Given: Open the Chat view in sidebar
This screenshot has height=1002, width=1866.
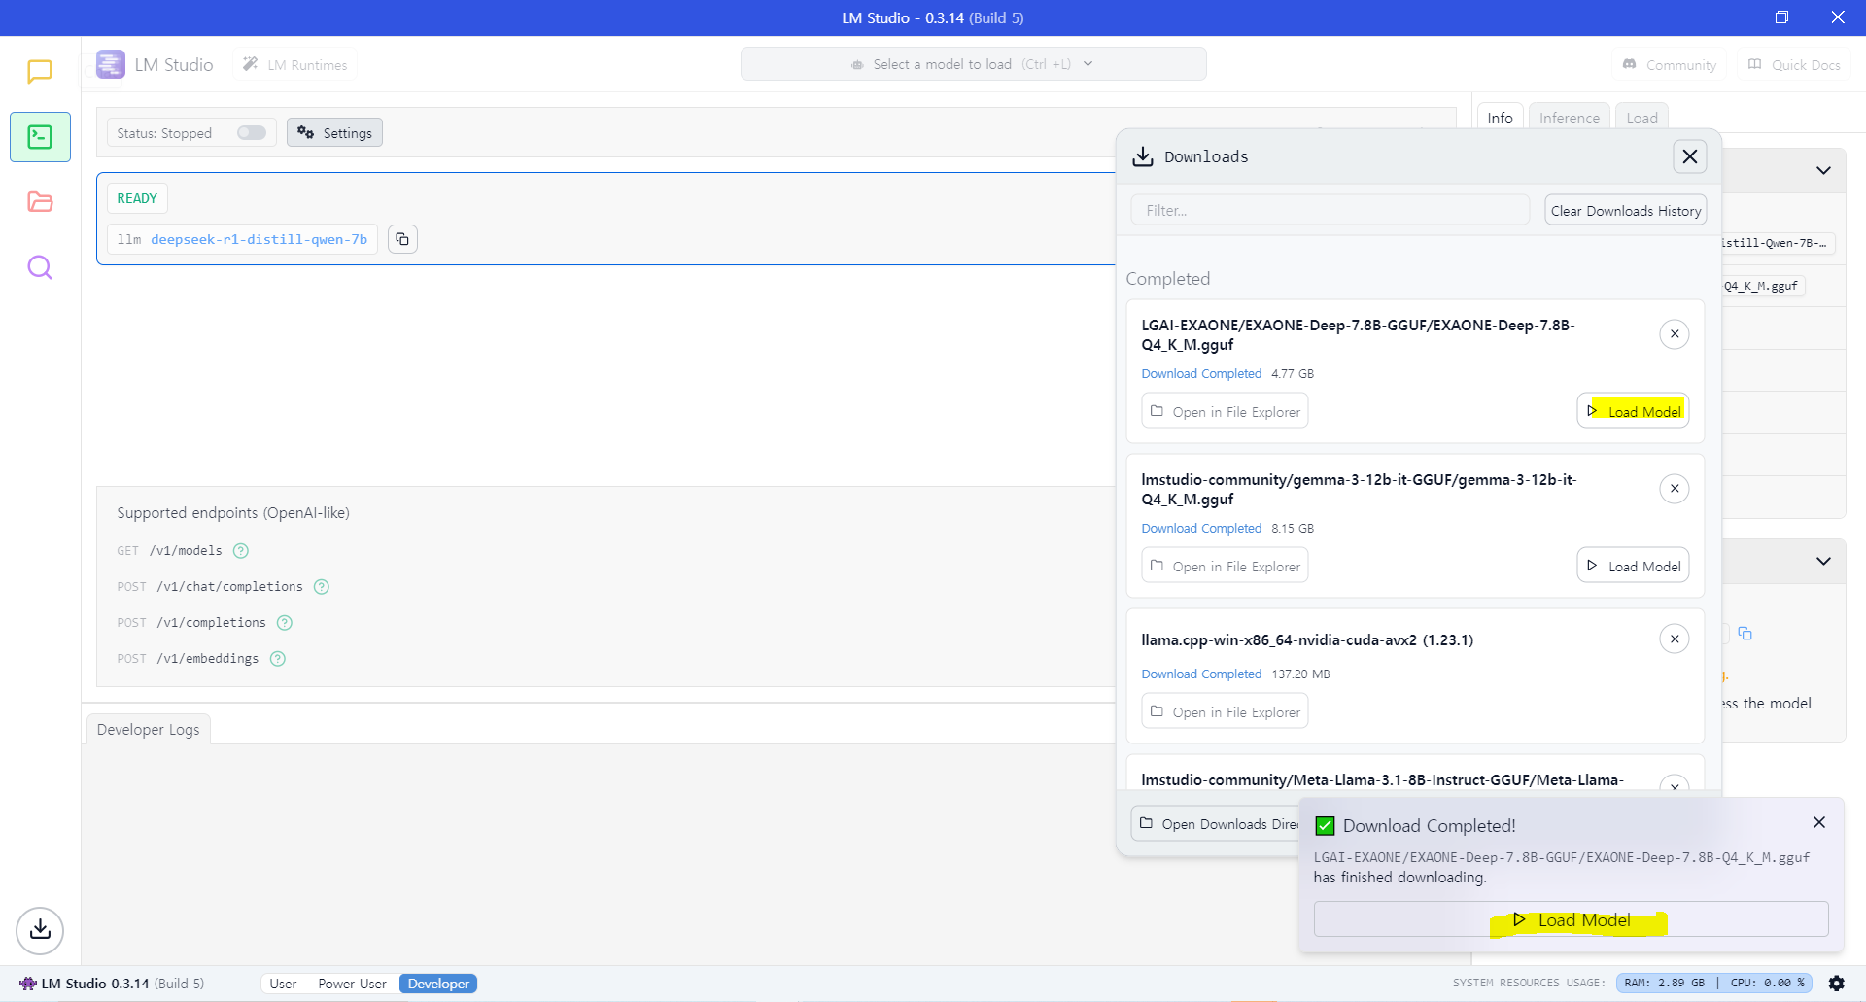Looking at the screenshot, I should pos(40,72).
